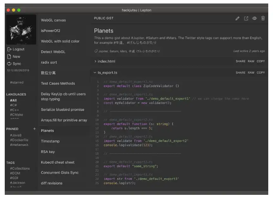Image resolution: width=273 pixels, height=198 pixels.
Task: Open WebGL with solid color gist
Action: [x=60, y=41]
